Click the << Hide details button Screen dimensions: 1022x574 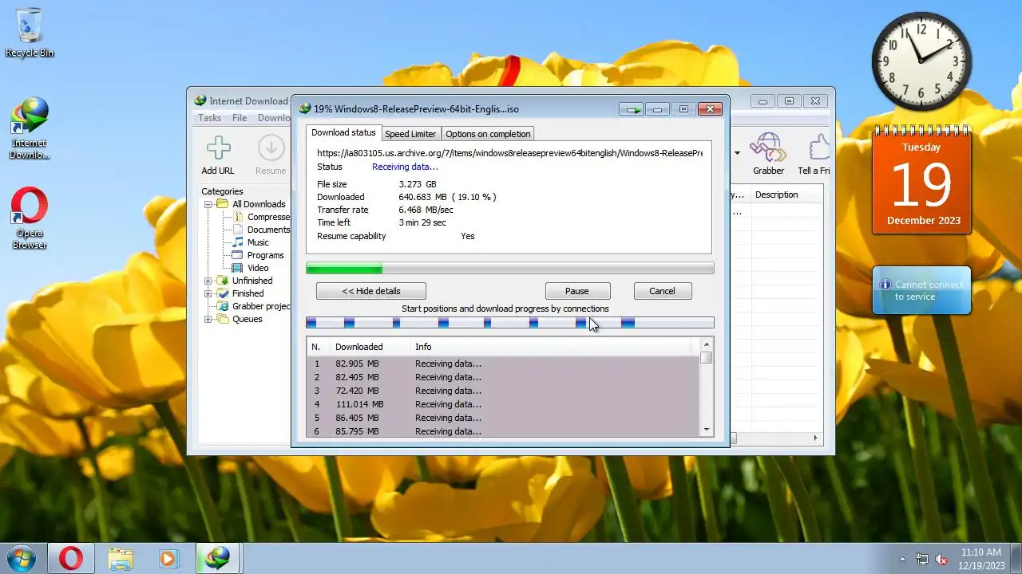(x=371, y=291)
